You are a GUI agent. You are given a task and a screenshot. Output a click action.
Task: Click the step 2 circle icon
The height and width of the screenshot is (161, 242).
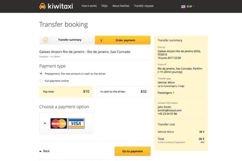point(101,40)
